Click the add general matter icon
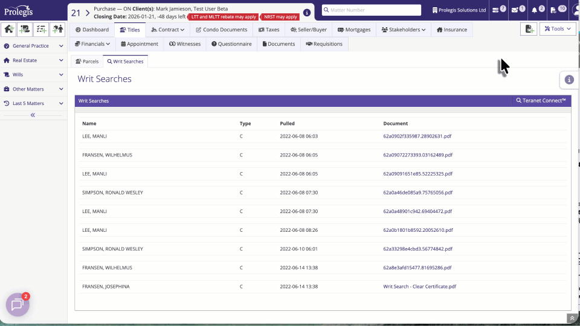 coord(25,29)
